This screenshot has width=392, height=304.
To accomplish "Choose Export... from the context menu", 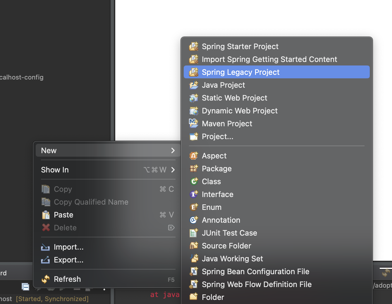I will pyautogui.click(x=108, y=260).
